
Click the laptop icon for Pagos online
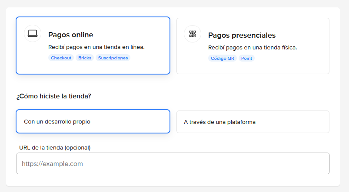coord(33,33)
